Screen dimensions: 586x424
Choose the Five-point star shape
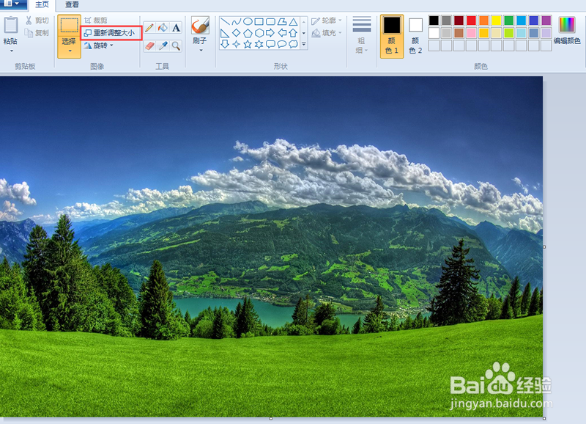[248, 44]
